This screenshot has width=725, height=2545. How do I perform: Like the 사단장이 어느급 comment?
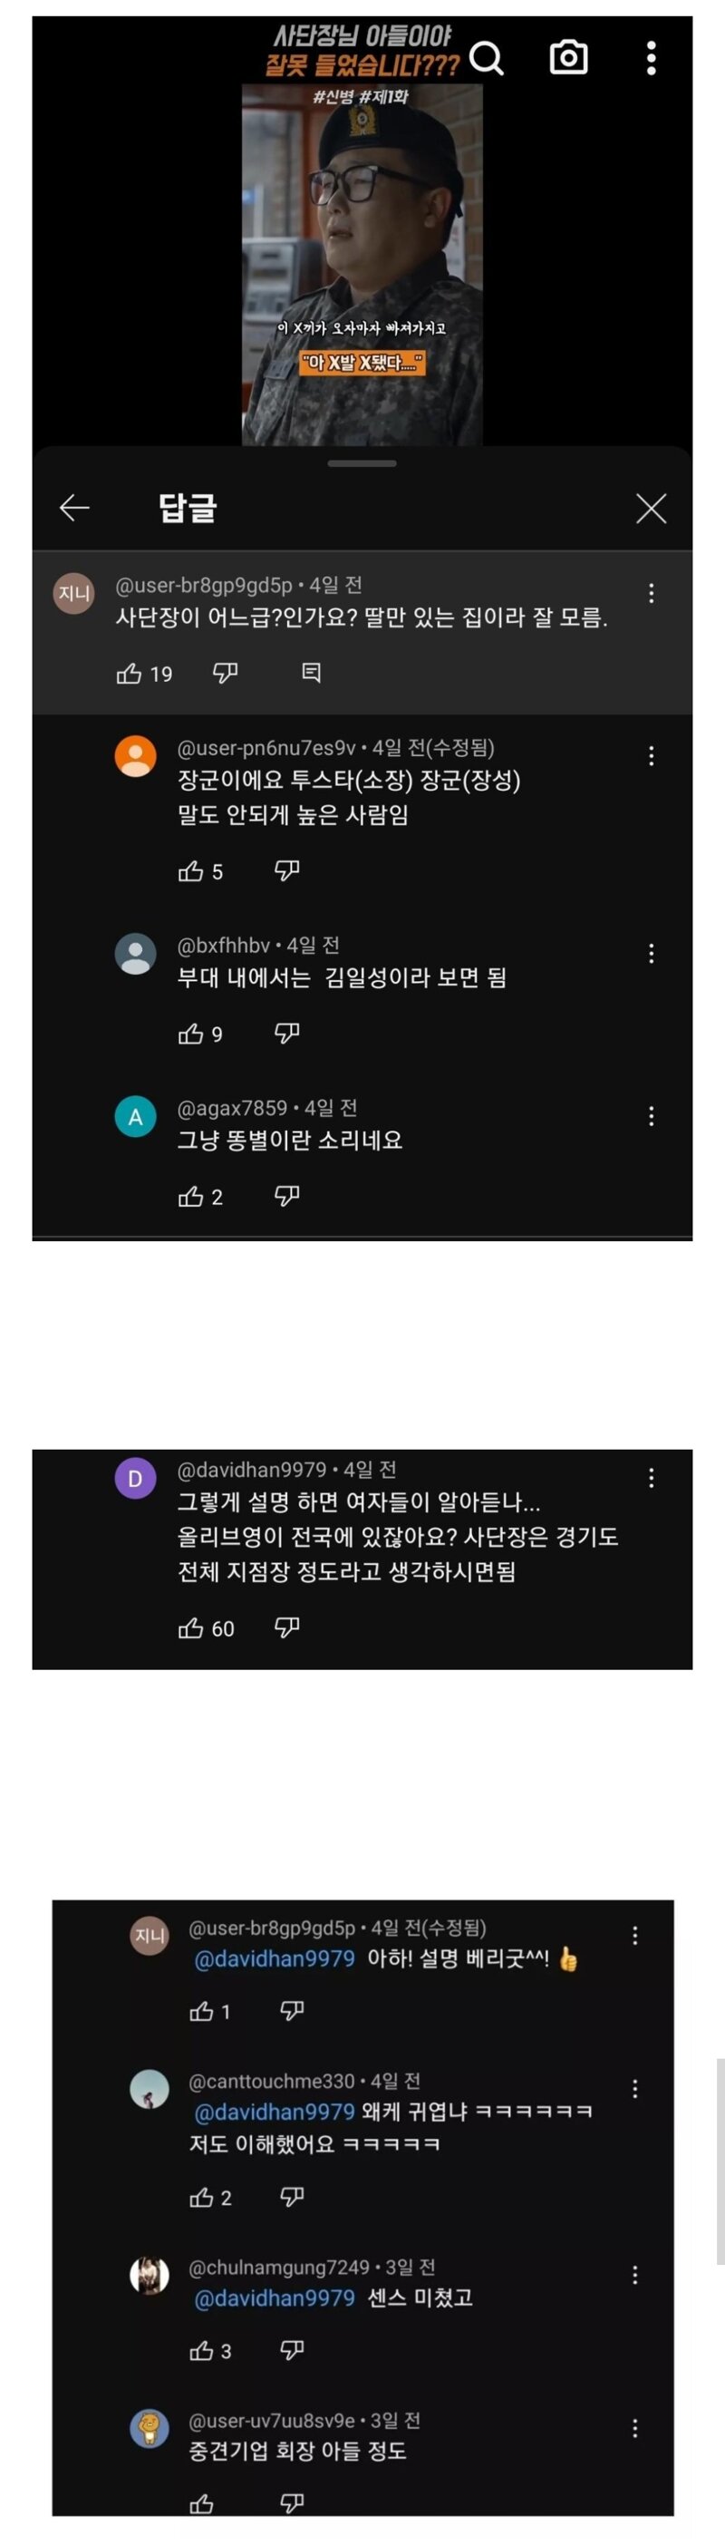pos(130,673)
